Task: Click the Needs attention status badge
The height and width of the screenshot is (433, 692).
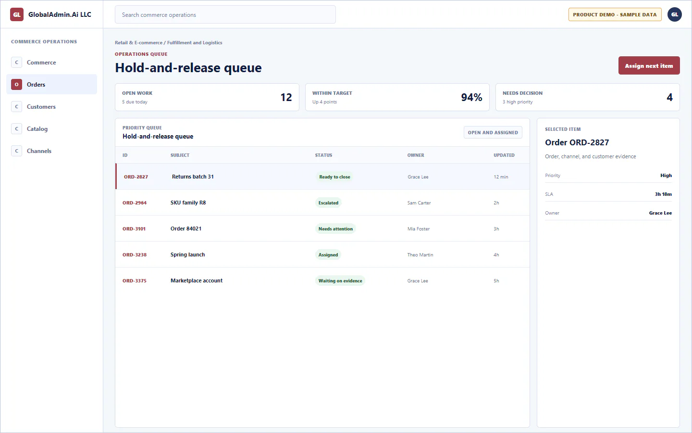Action: click(x=335, y=229)
